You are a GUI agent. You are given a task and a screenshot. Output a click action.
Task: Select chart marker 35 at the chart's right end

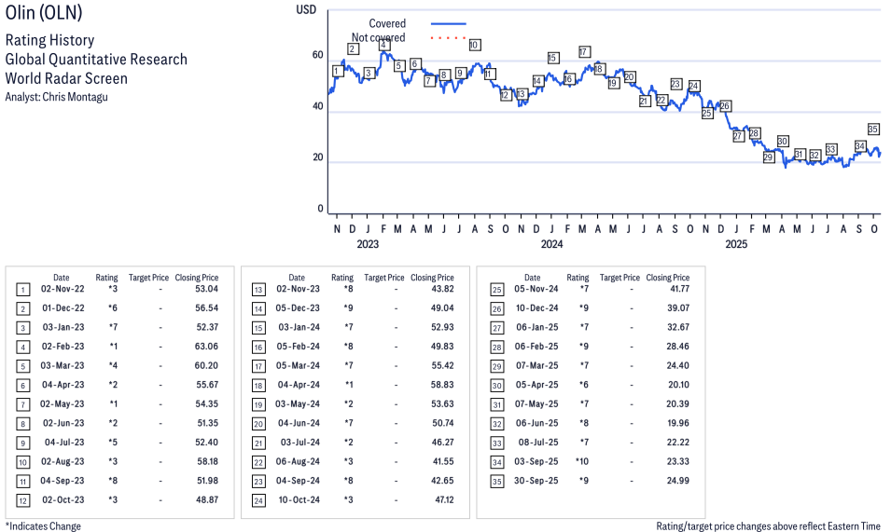click(x=873, y=130)
